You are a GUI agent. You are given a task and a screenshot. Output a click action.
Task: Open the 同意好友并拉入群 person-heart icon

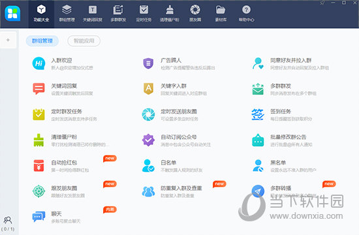(x=258, y=63)
